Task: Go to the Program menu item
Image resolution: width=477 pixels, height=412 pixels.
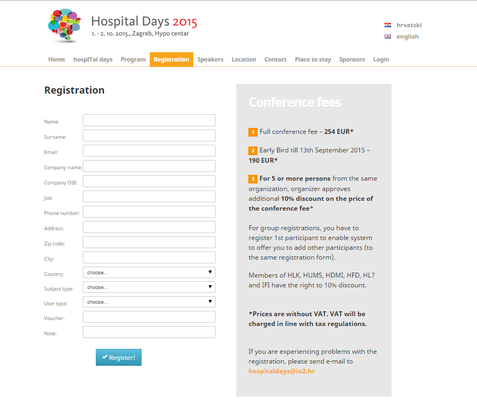Action: click(x=133, y=59)
